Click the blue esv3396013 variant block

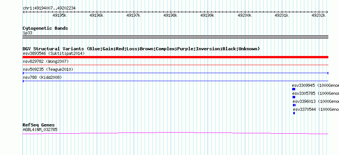click(x=294, y=105)
